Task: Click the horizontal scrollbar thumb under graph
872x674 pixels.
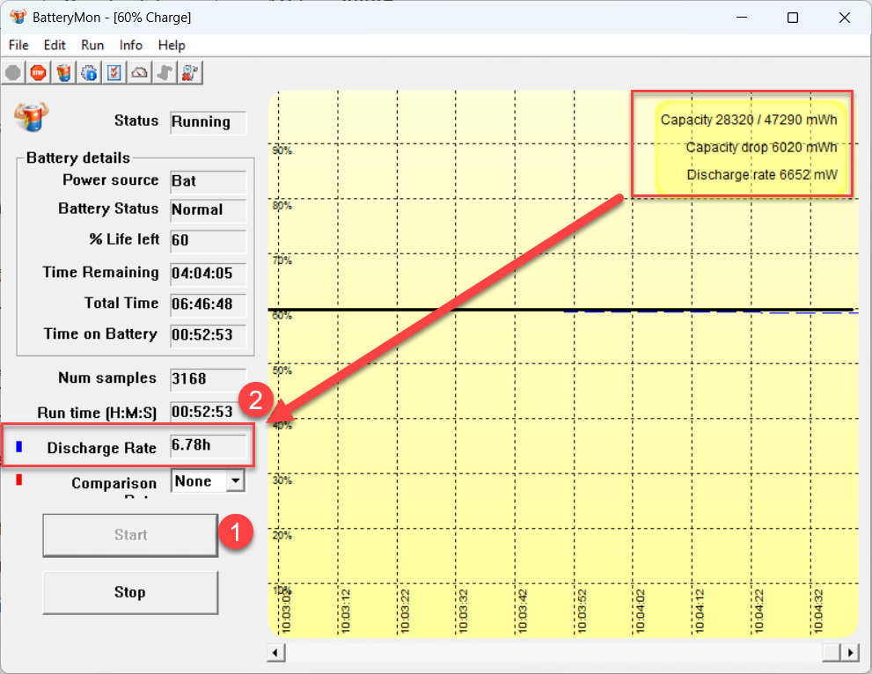Action: coord(832,652)
